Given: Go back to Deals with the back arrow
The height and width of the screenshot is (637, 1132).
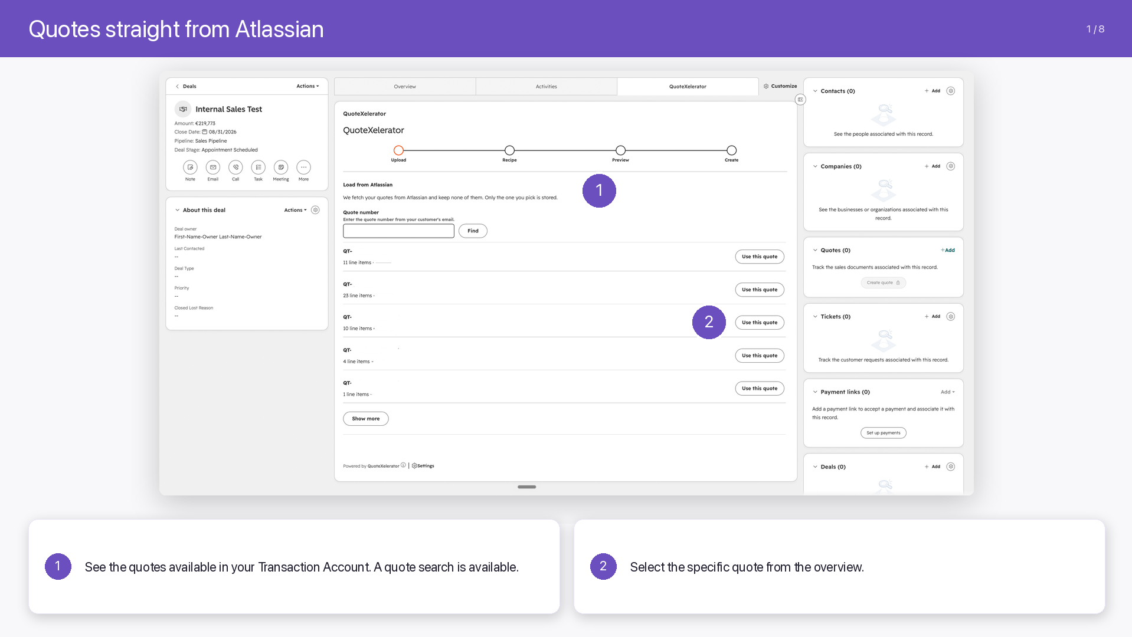Looking at the screenshot, I should 177,86.
